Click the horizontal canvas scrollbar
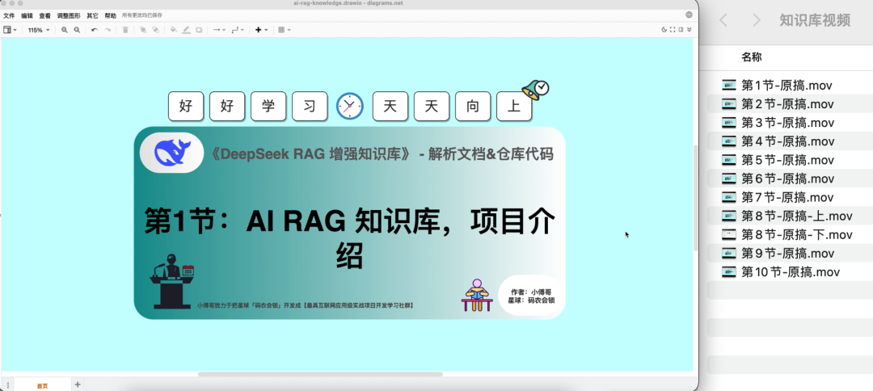 [x=320, y=374]
